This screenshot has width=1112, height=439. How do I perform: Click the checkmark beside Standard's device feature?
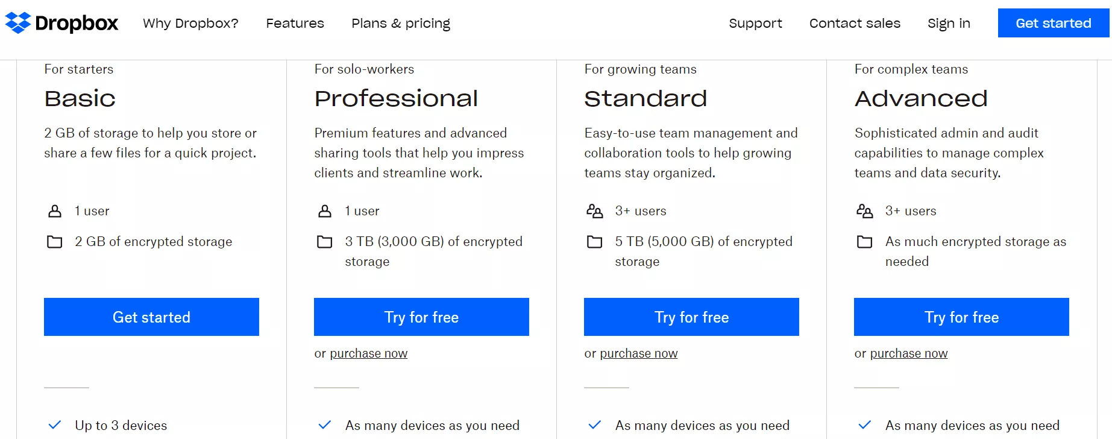[594, 425]
